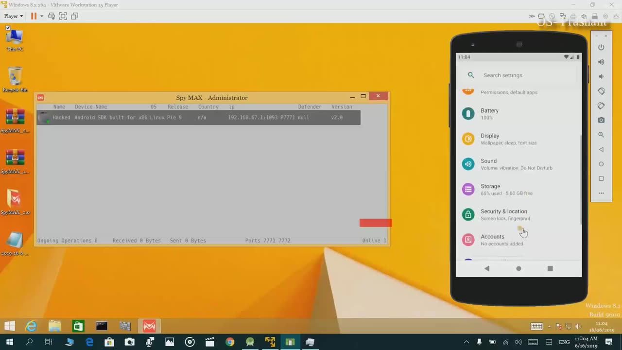Activate emulator zoom magnifier tool
Screen dimensions: 622x350
pyautogui.click(x=601, y=135)
